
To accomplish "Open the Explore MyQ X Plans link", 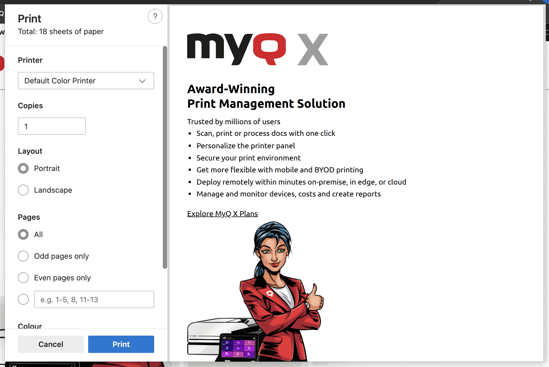I will (x=222, y=214).
